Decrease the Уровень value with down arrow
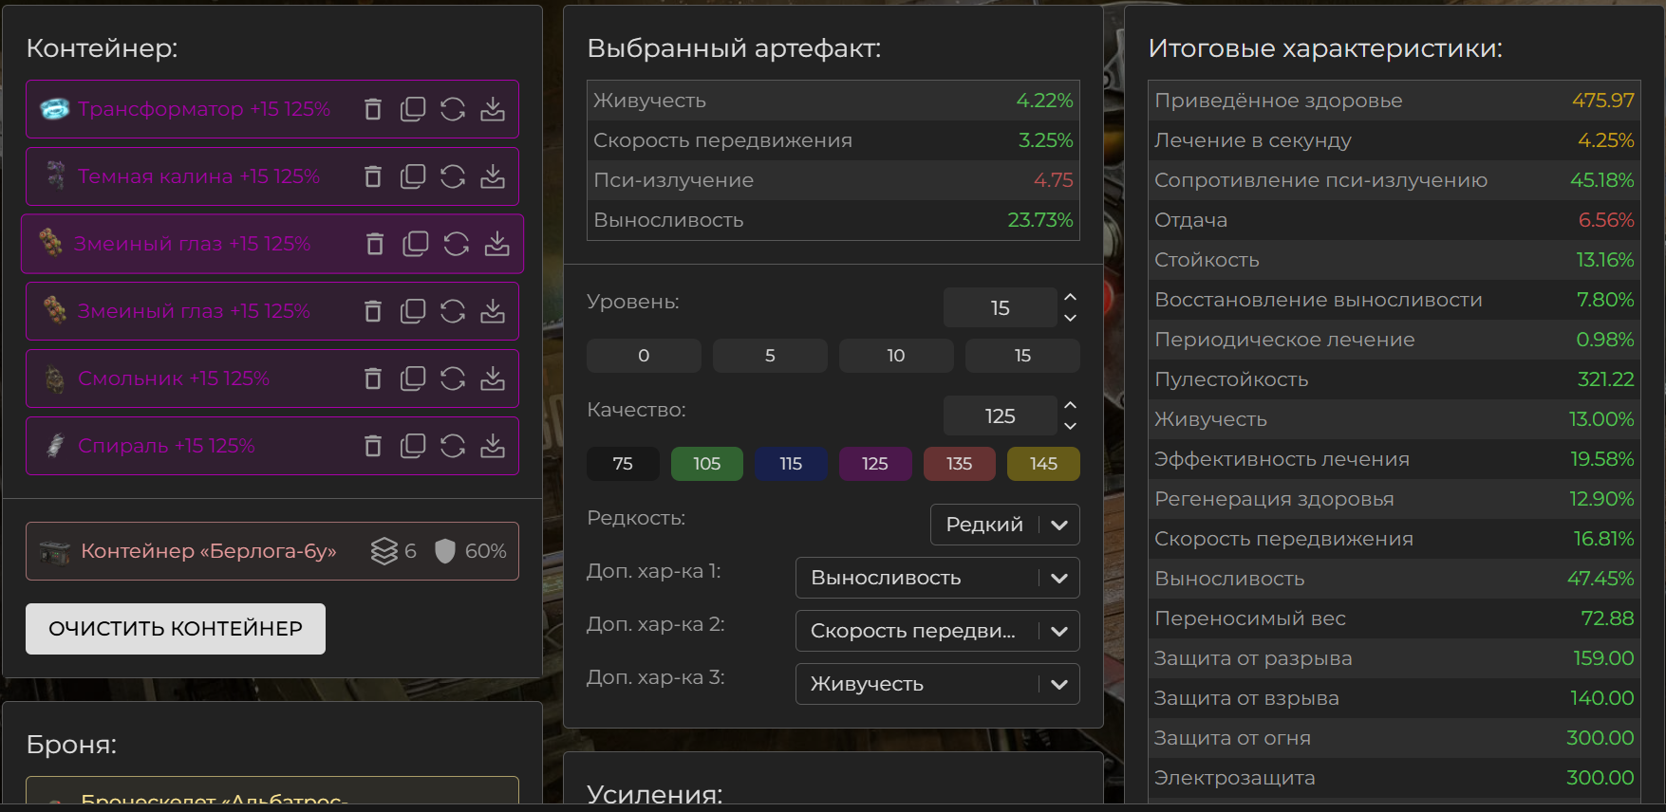Viewport: 1666px width, 812px height. (x=1070, y=318)
